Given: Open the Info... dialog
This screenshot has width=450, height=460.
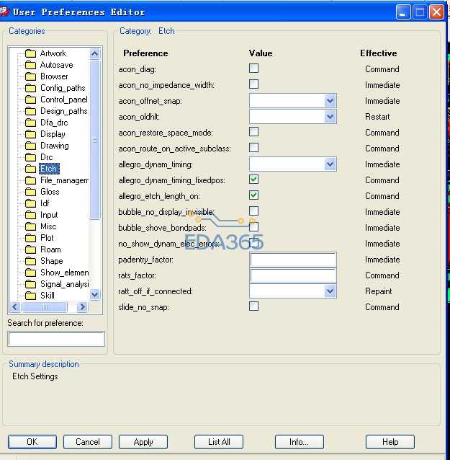Looking at the screenshot, I should [x=299, y=442].
